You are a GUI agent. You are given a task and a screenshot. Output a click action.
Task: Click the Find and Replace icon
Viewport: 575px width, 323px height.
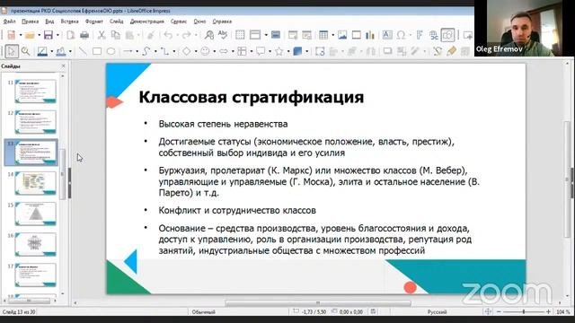tap(209, 35)
